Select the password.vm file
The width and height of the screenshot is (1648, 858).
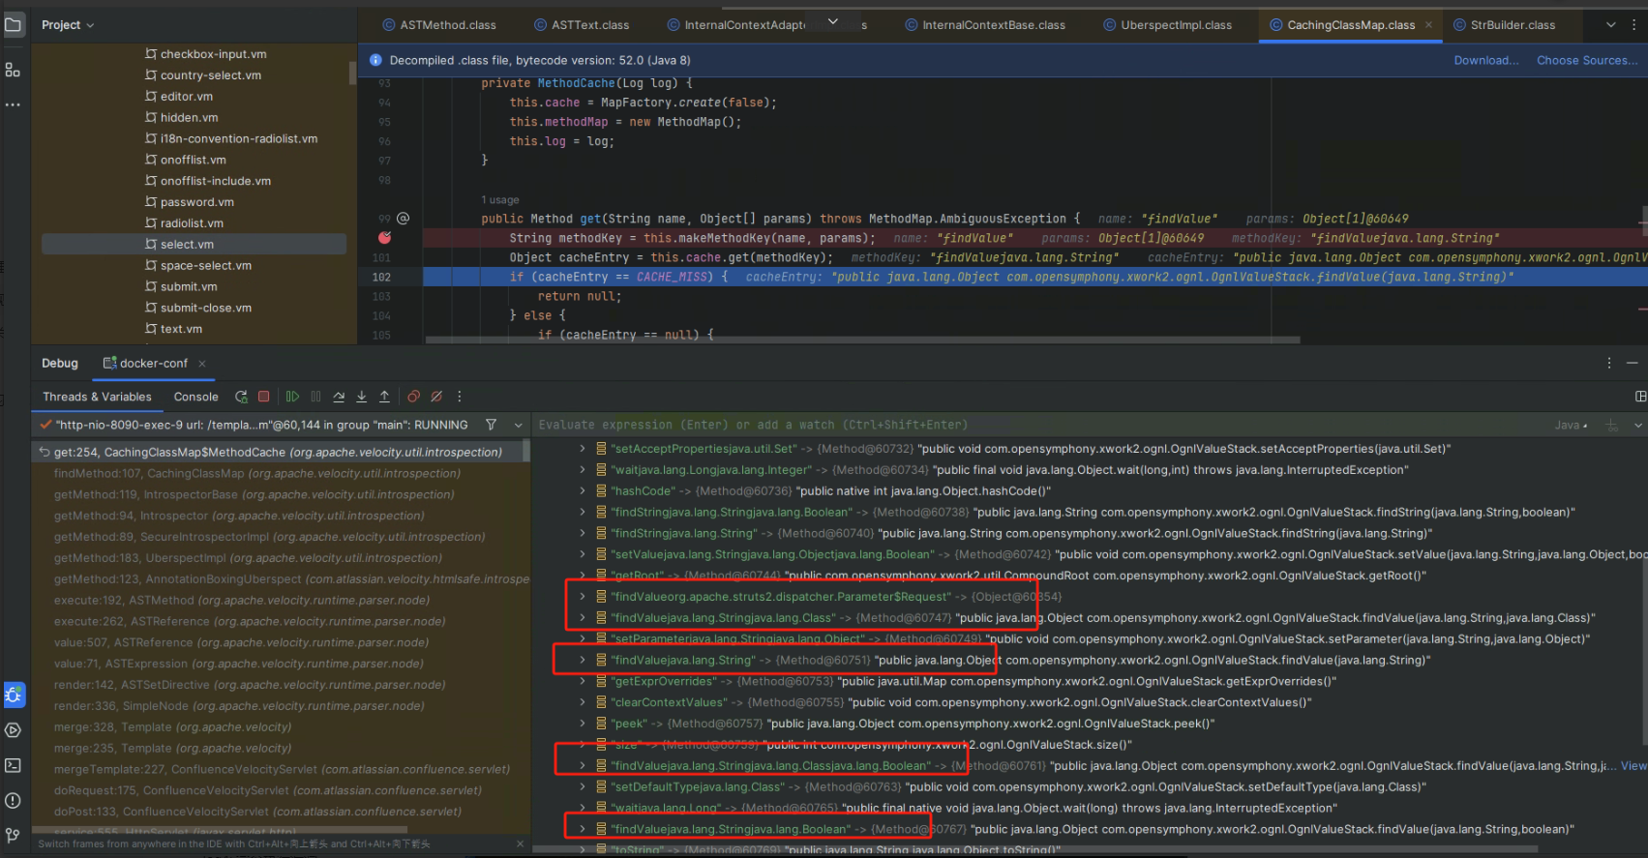click(x=197, y=202)
